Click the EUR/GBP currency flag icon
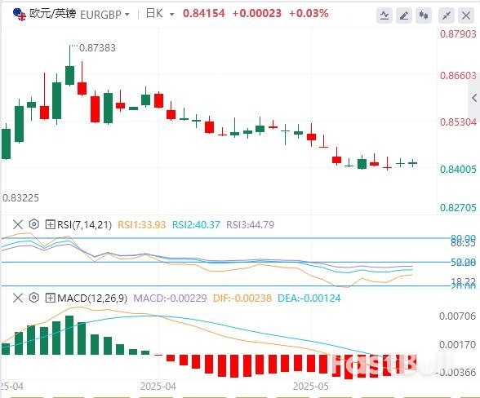 coord(20,15)
